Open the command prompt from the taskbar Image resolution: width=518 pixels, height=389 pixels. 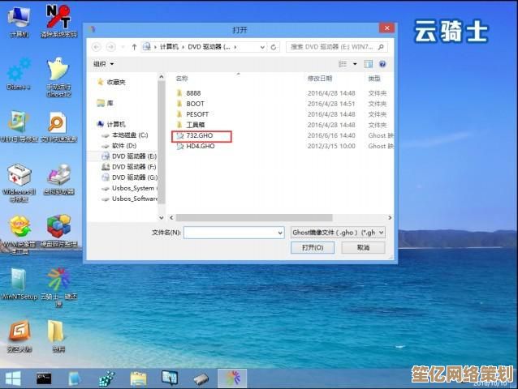[45, 378]
